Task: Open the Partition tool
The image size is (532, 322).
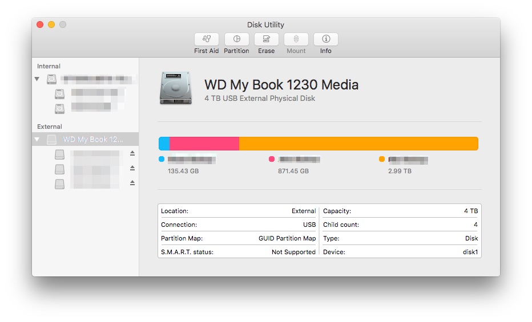Action: (236, 39)
